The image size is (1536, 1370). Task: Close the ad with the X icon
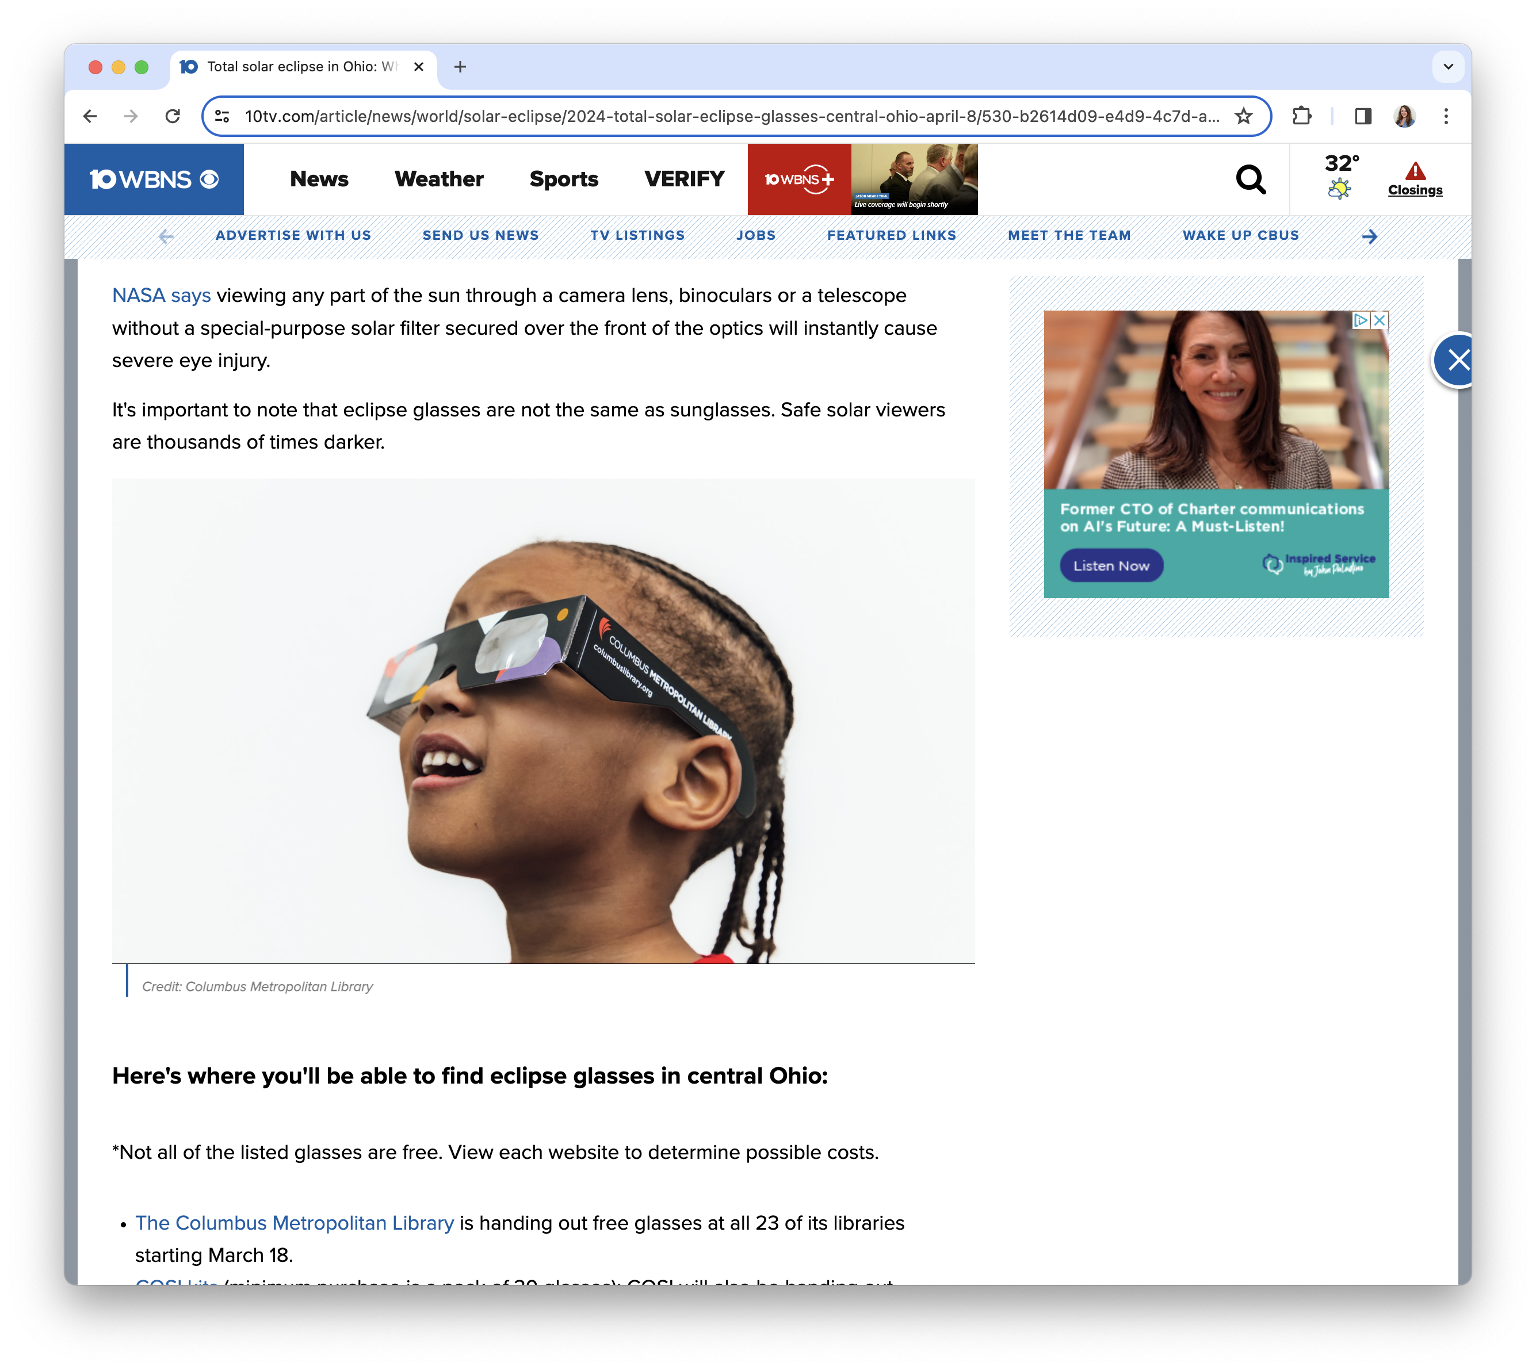point(1380,320)
